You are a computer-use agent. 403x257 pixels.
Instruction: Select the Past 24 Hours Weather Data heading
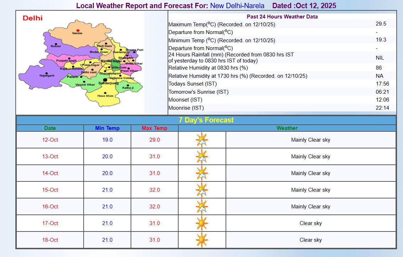282,17
